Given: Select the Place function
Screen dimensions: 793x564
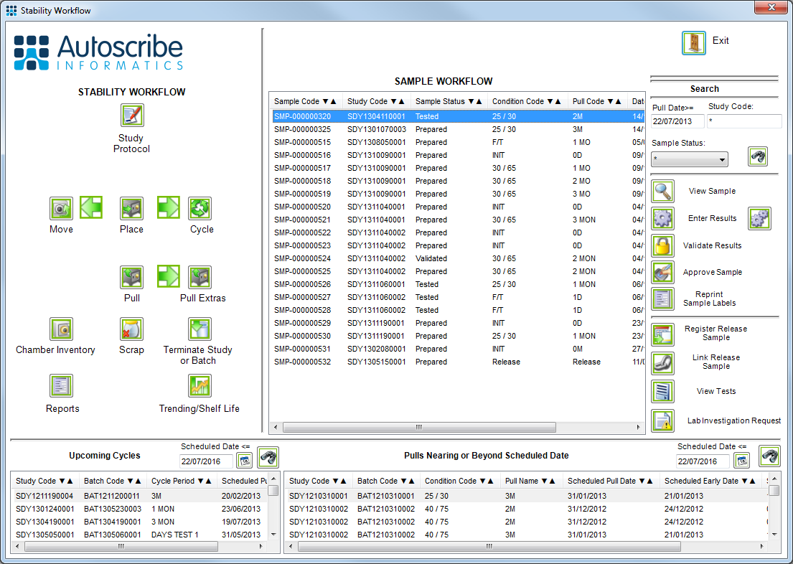Looking at the screenshot, I should [x=131, y=208].
